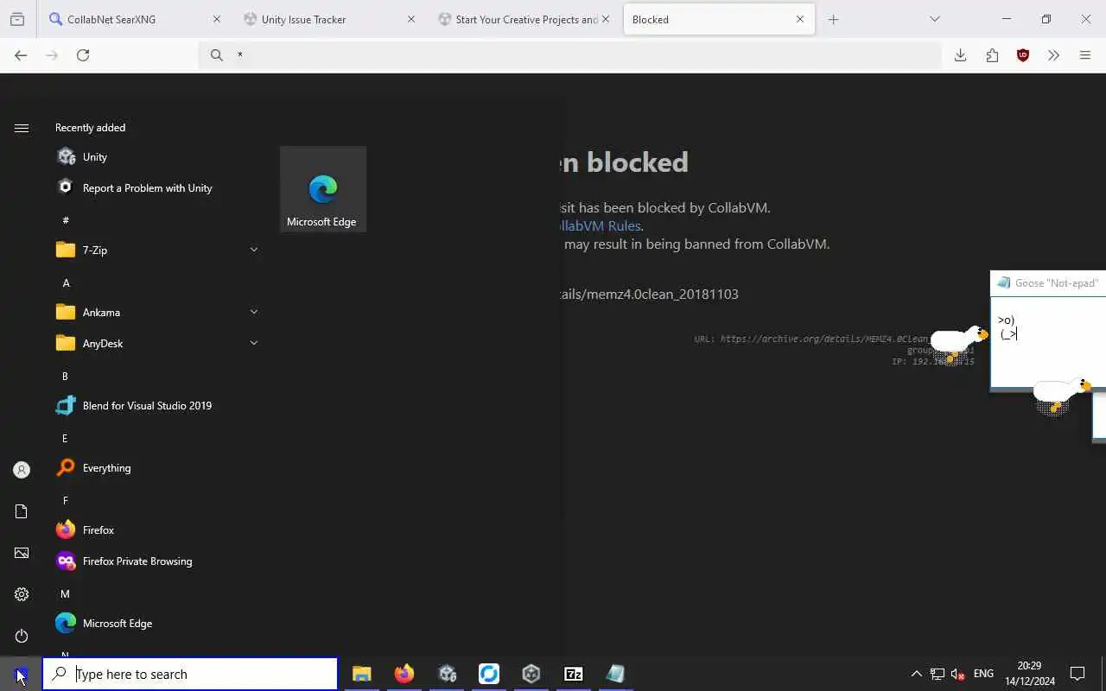Open network status tray icon
Image resolution: width=1106 pixels, height=691 pixels.
pyautogui.click(x=938, y=674)
